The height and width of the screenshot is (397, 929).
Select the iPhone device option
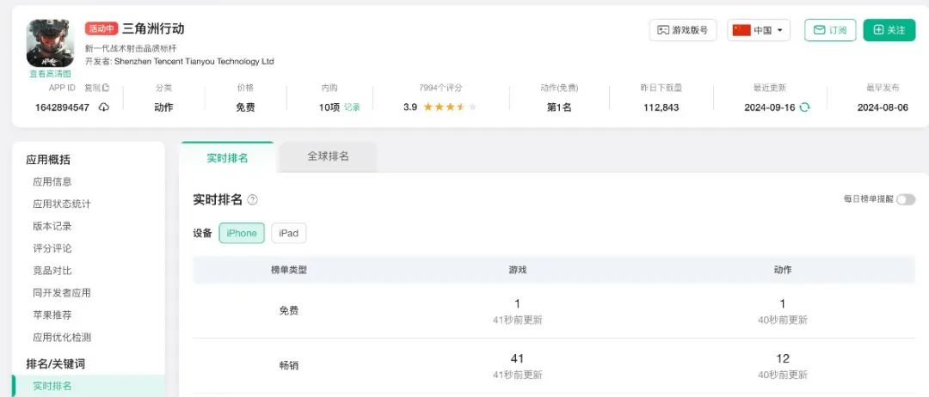point(242,233)
